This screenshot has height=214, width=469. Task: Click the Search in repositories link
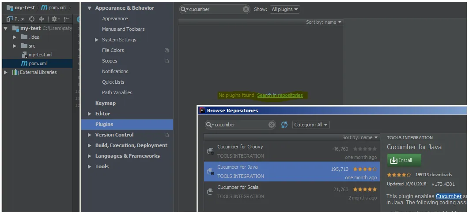pyautogui.click(x=280, y=96)
